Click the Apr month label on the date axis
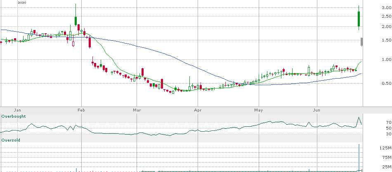392x172 pixels. tap(198, 110)
